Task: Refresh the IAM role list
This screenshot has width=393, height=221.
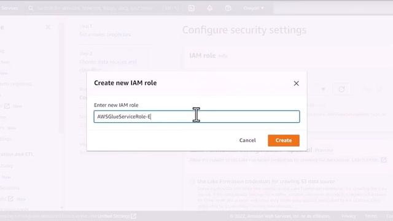Action: 341,89
